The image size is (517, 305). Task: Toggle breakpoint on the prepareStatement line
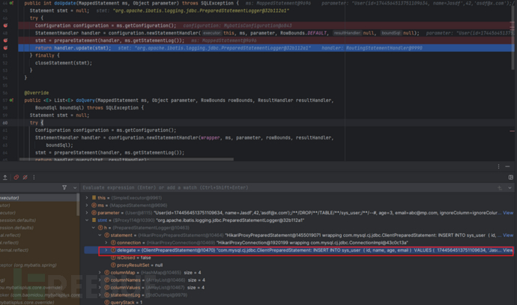pos(6,39)
